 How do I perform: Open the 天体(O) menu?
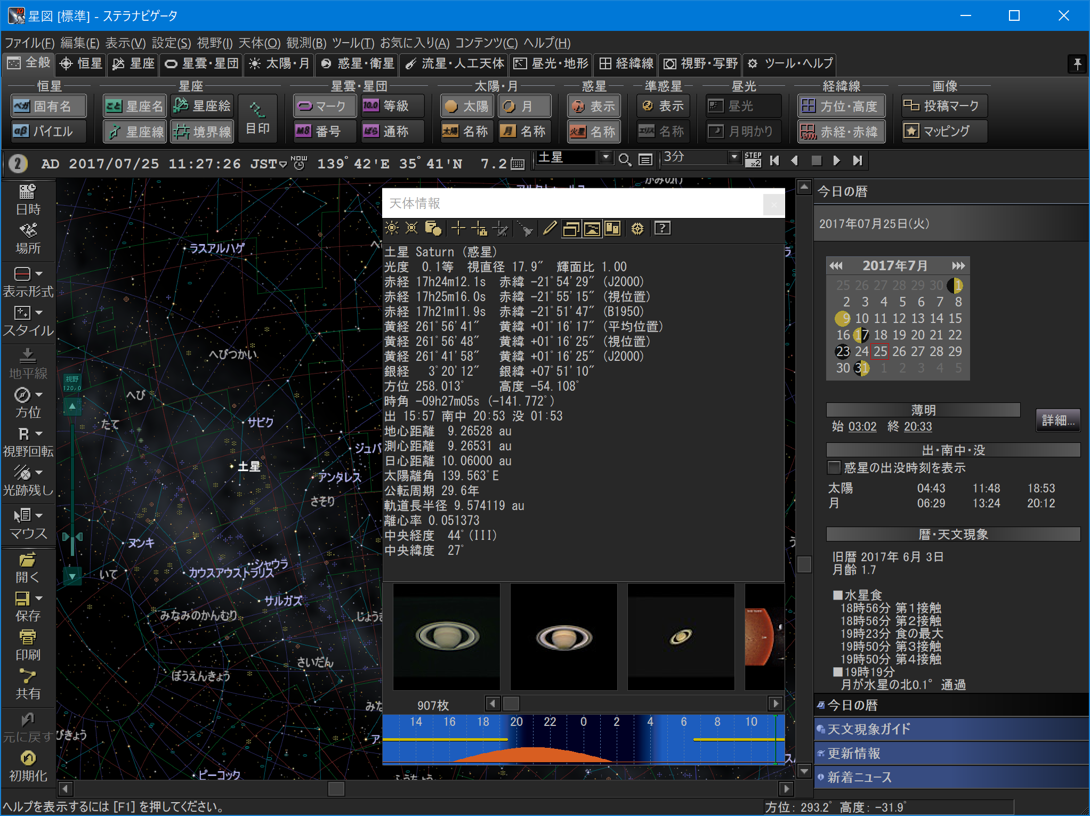point(259,43)
